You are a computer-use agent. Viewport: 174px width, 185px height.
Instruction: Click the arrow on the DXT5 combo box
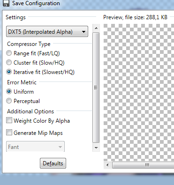(x=83, y=32)
